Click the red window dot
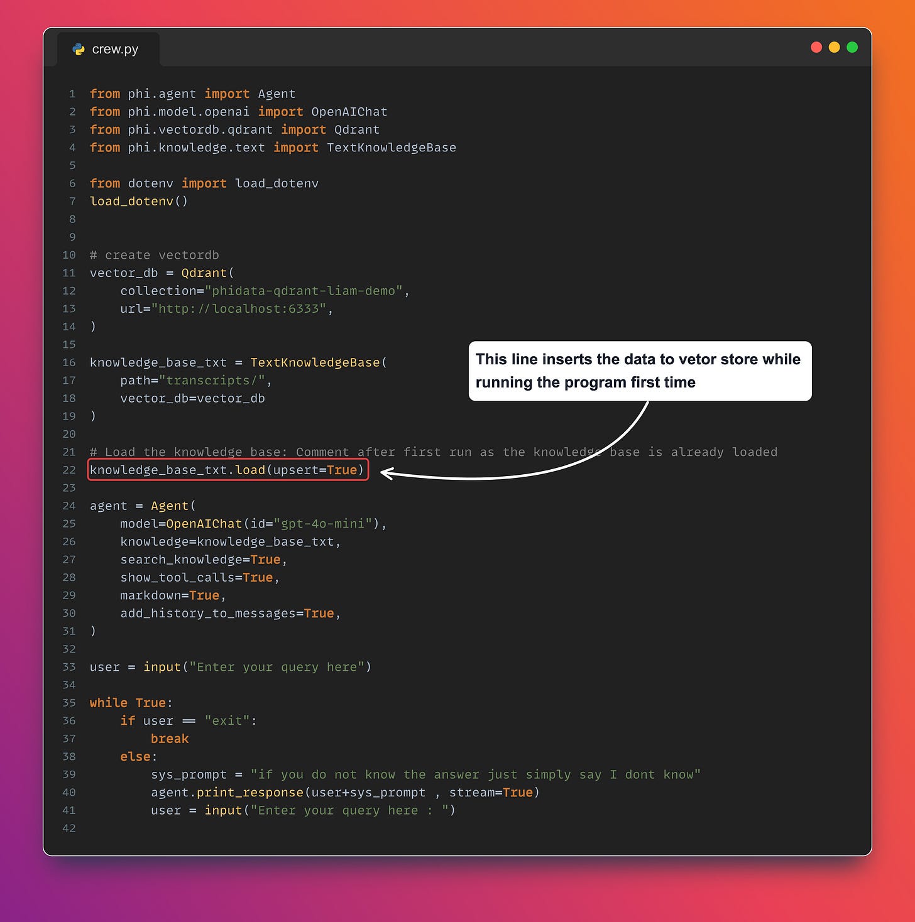 click(x=816, y=47)
